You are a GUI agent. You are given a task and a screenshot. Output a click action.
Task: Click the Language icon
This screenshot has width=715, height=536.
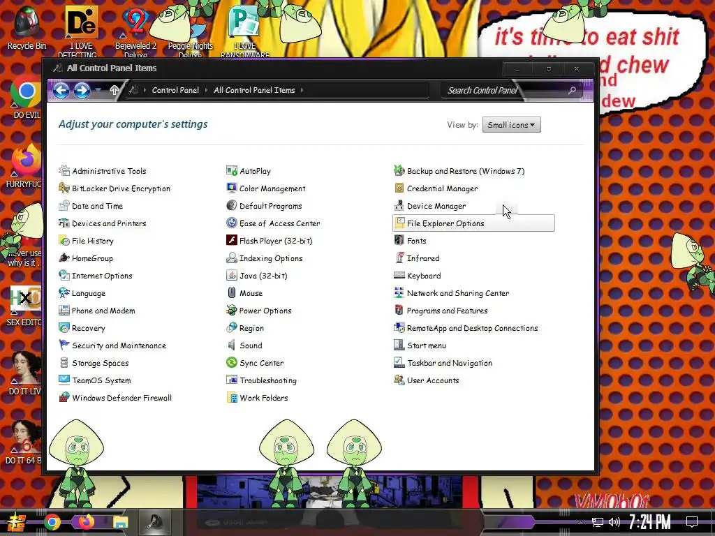click(x=64, y=293)
